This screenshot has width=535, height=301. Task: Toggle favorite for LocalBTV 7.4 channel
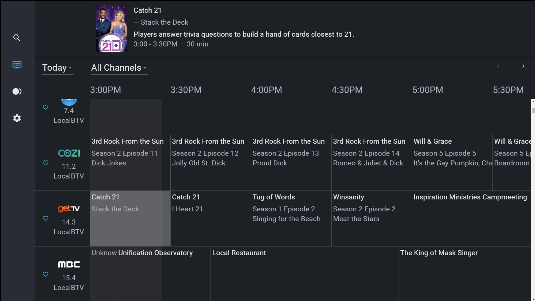[45, 107]
